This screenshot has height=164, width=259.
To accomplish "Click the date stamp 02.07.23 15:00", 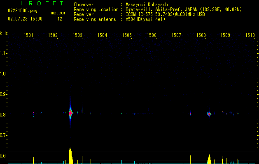I will pos(25,19).
